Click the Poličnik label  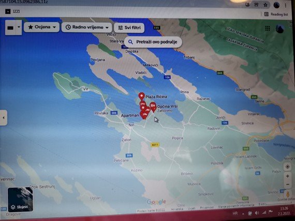click(217, 164)
